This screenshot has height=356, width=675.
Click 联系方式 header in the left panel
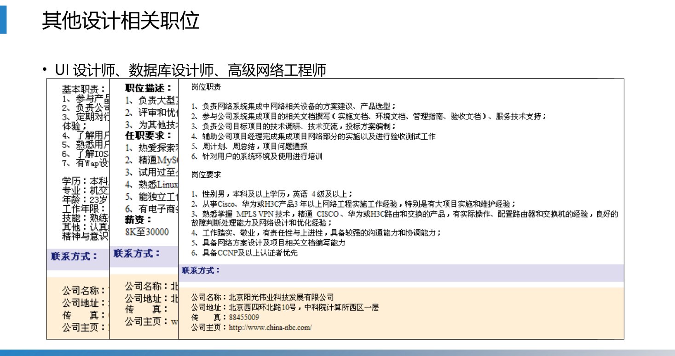click(74, 256)
